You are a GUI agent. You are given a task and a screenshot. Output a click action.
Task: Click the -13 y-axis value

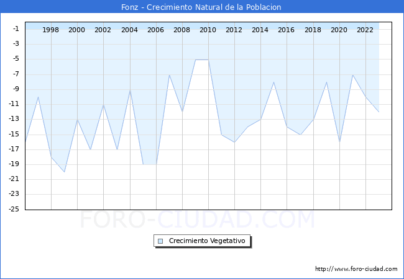click(14, 119)
